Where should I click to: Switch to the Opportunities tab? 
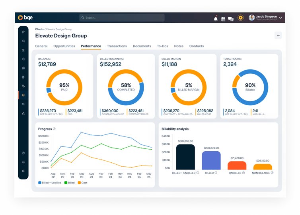coord(64,46)
